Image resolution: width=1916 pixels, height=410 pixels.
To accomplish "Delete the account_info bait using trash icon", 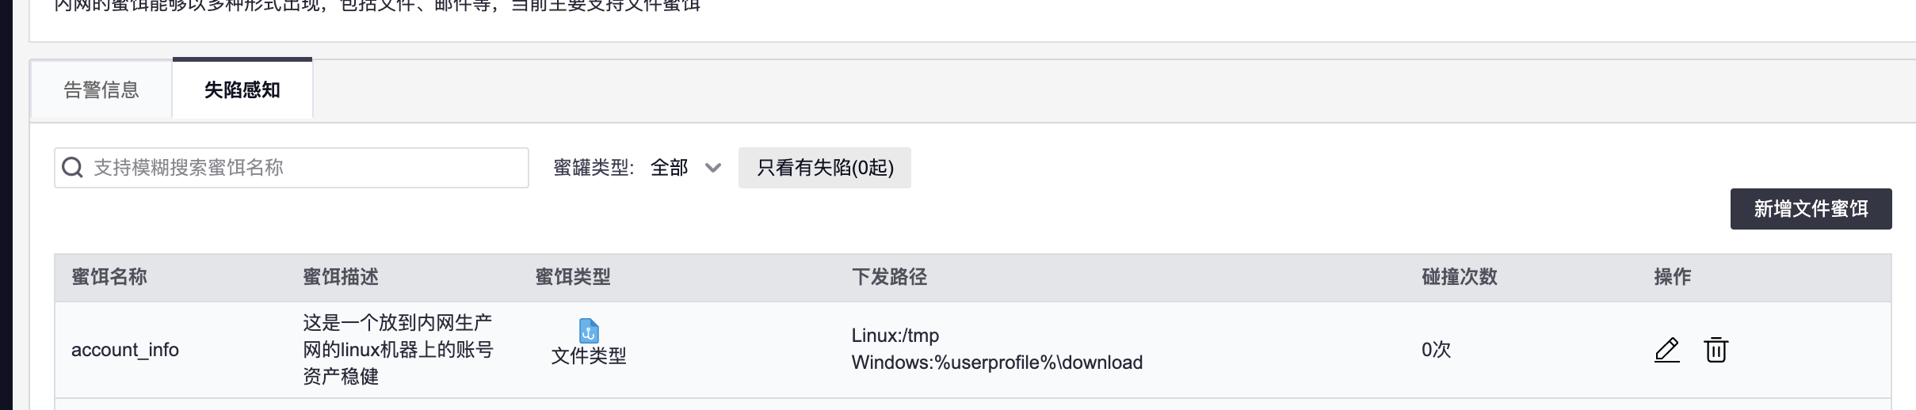I will click(x=1716, y=350).
